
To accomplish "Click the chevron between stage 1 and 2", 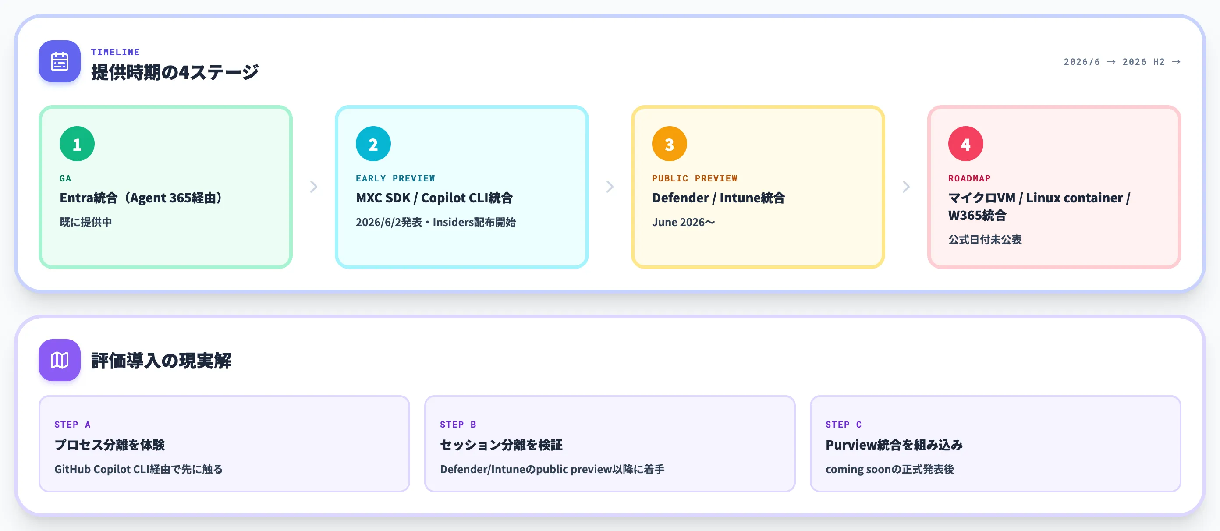I will pos(313,187).
